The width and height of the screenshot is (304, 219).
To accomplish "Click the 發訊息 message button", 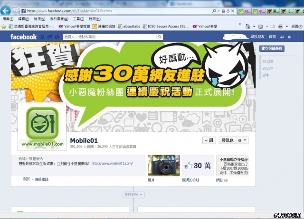I will coord(228,140).
